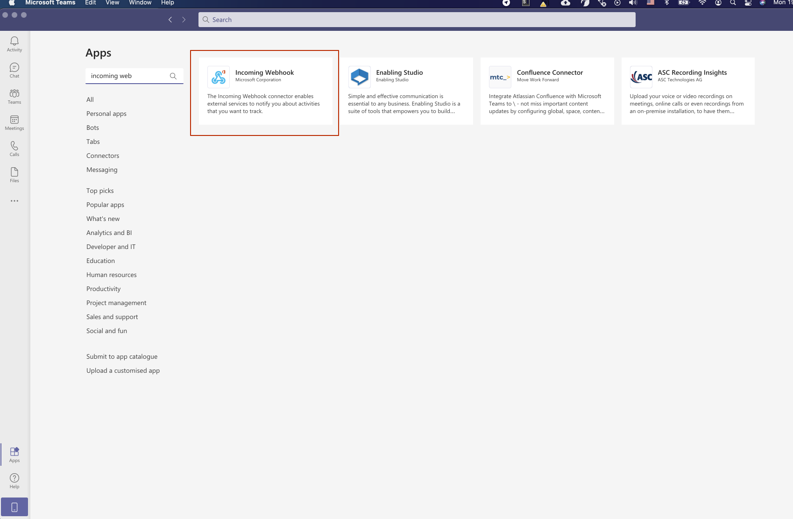Click the battery icon in menu bar
The height and width of the screenshot is (519, 793).
(684, 3)
